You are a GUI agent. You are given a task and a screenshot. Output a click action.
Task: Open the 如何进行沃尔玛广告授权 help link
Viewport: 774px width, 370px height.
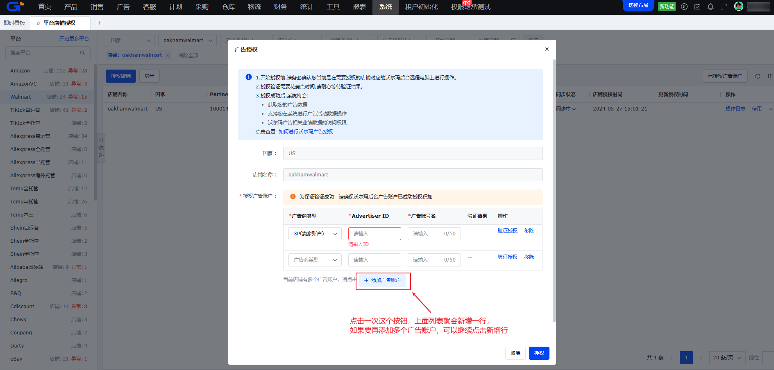pyautogui.click(x=306, y=132)
